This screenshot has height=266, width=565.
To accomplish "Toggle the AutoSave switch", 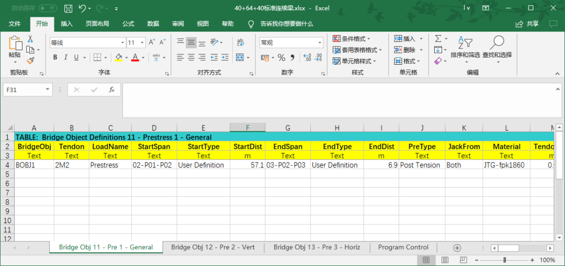I will pos(48,8).
